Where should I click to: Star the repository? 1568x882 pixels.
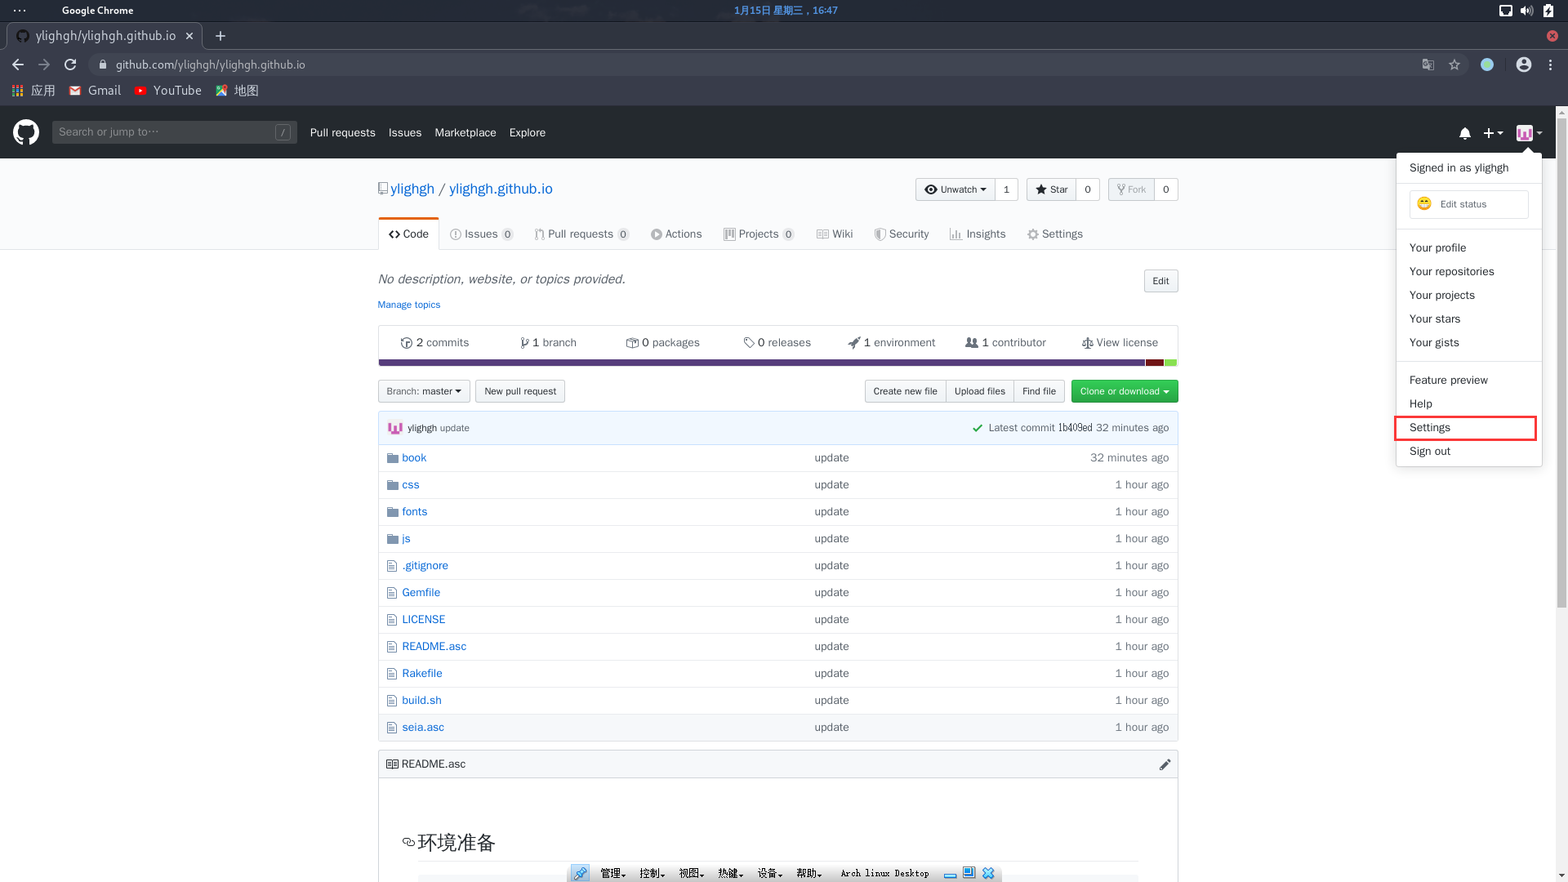pos(1051,189)
